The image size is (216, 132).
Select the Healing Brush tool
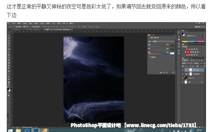point(9,49)
